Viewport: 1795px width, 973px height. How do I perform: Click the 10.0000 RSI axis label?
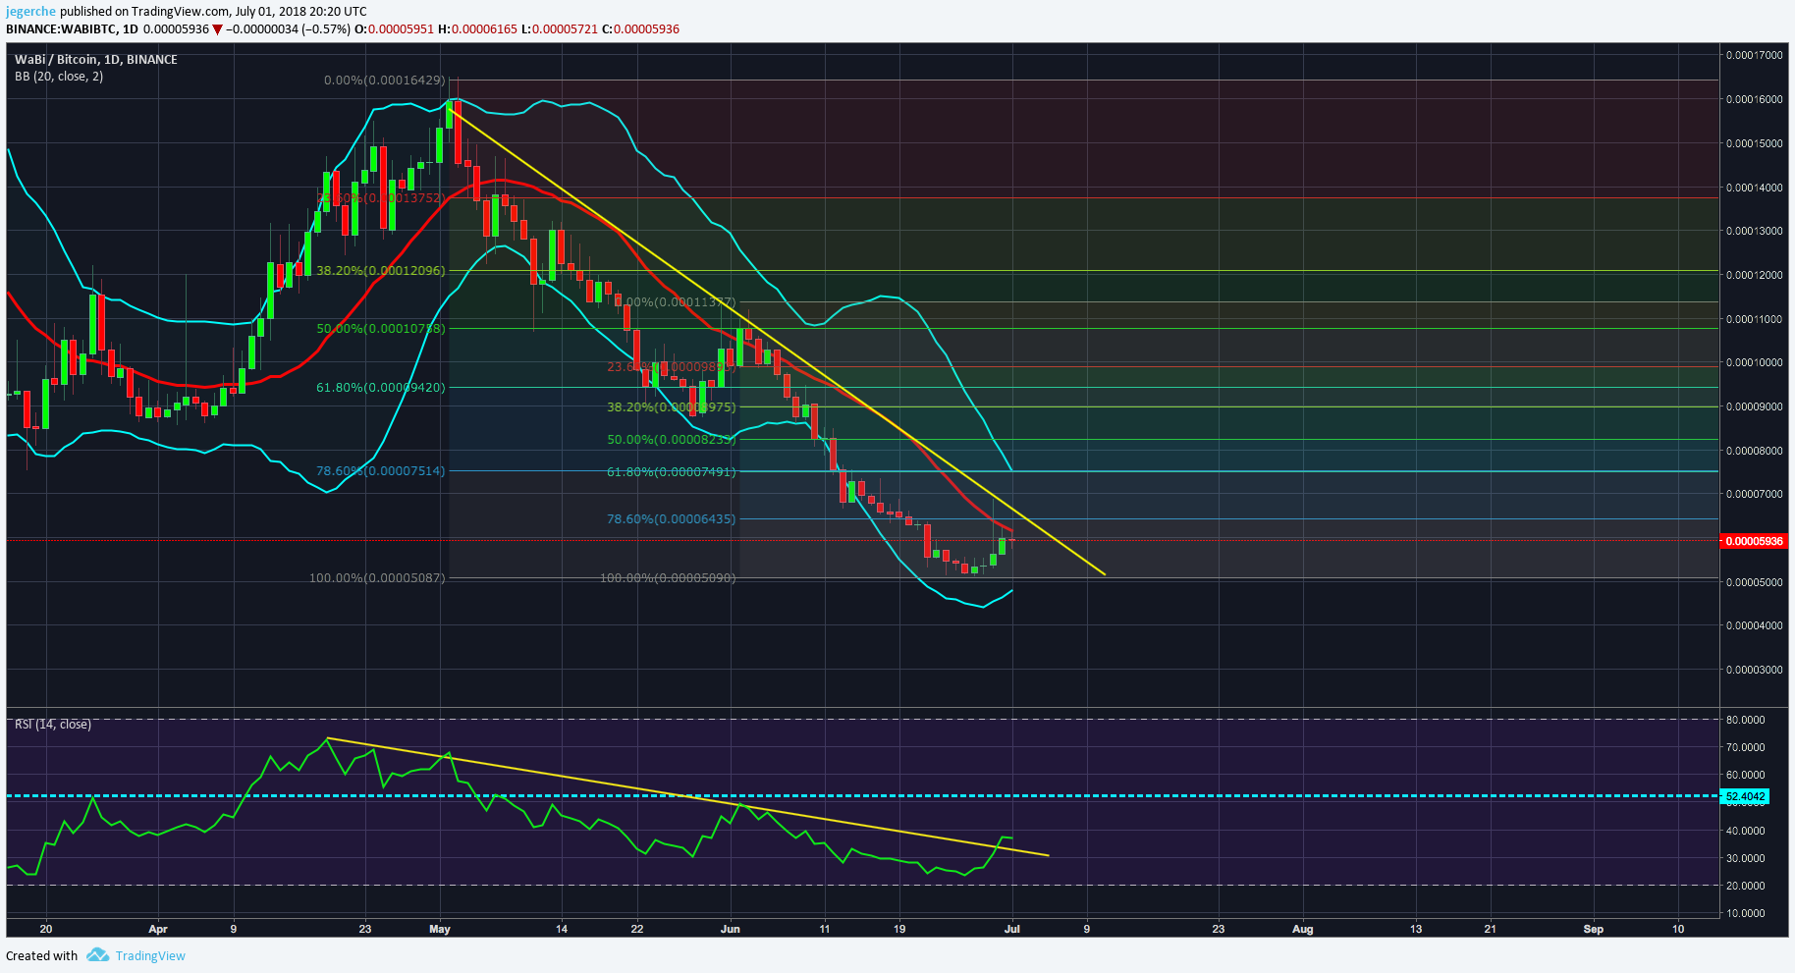(x=1746, y=913)
